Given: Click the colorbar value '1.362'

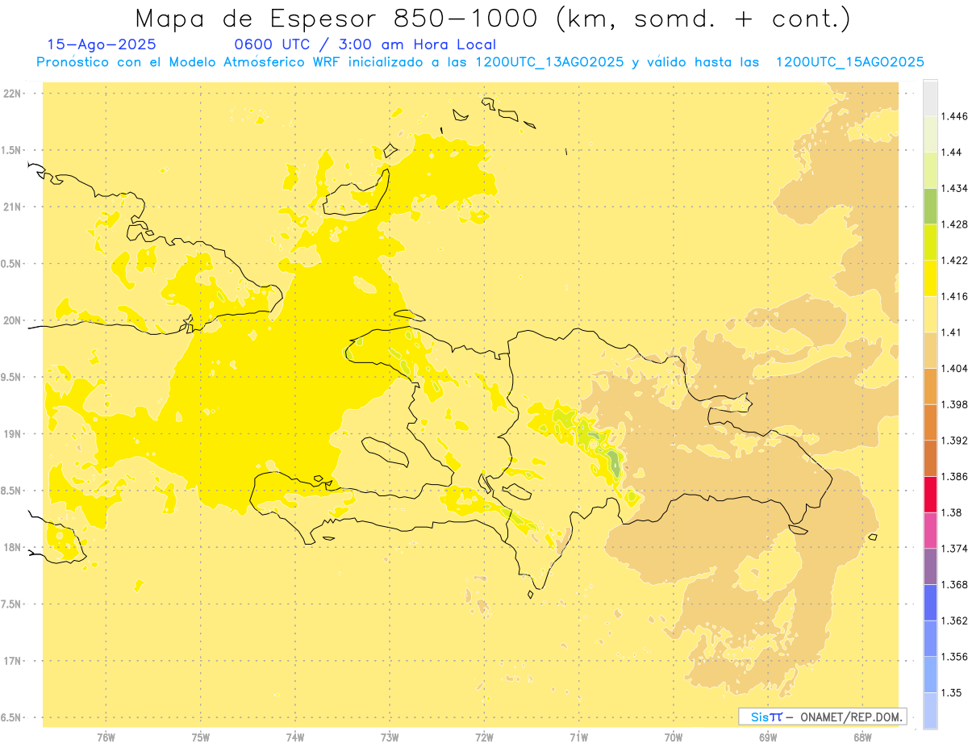Looking at the screenshot, I should click(955, 621).
